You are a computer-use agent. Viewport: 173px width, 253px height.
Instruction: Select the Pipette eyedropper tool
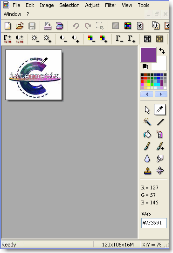pyautogui.click(x=159, y=109)
